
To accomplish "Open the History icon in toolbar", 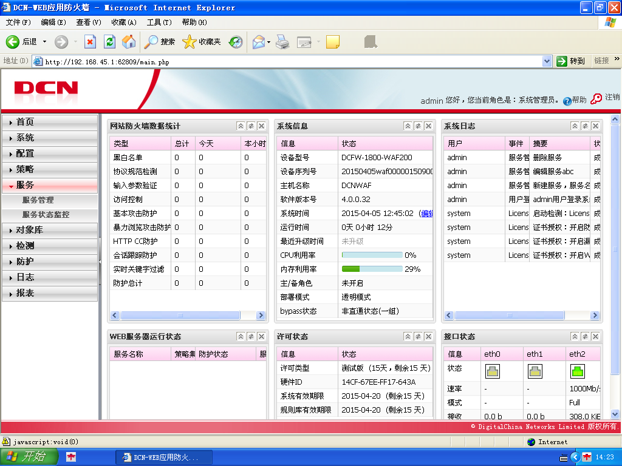I will 236,42.
